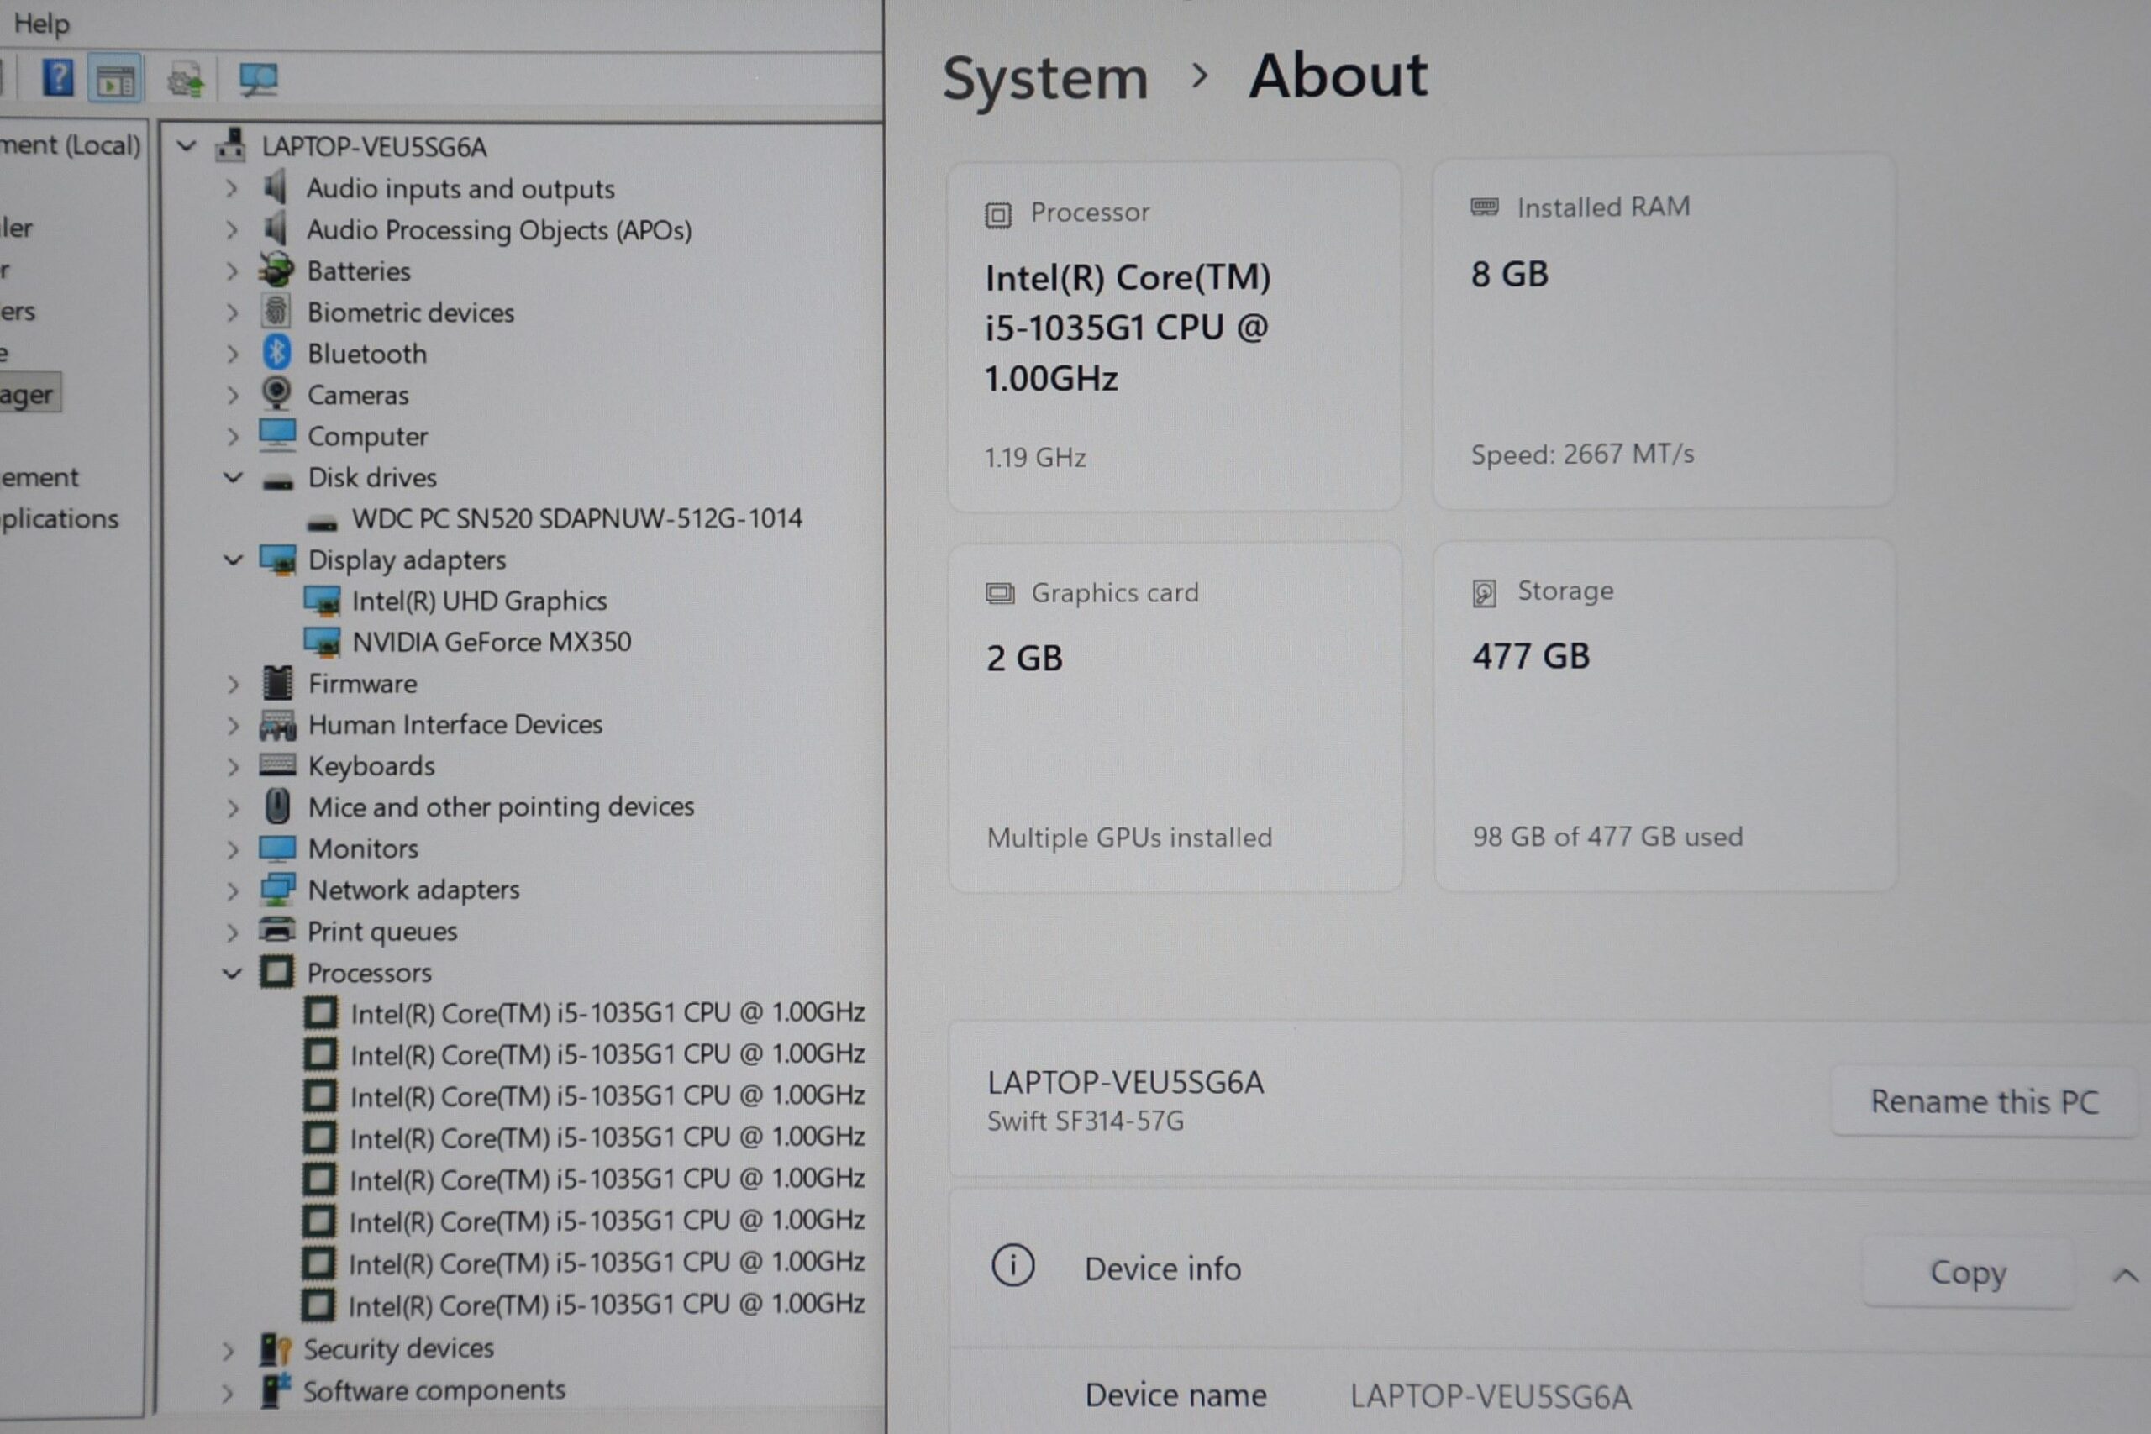Image resolution: width=2151 pixels, height=1434 pixels.
Task: Click the blue Help question-mark toolbar icon
Action: [58, 79]
